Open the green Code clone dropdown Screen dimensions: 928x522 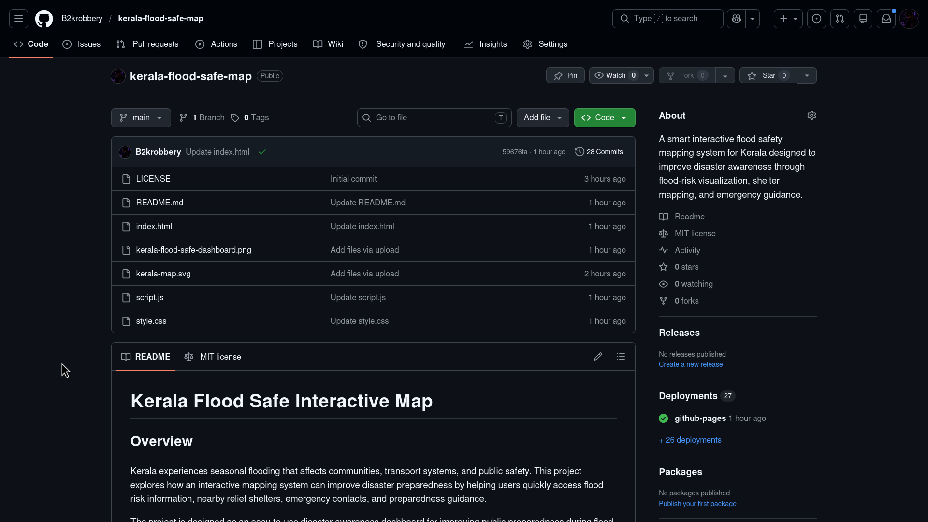605,117
